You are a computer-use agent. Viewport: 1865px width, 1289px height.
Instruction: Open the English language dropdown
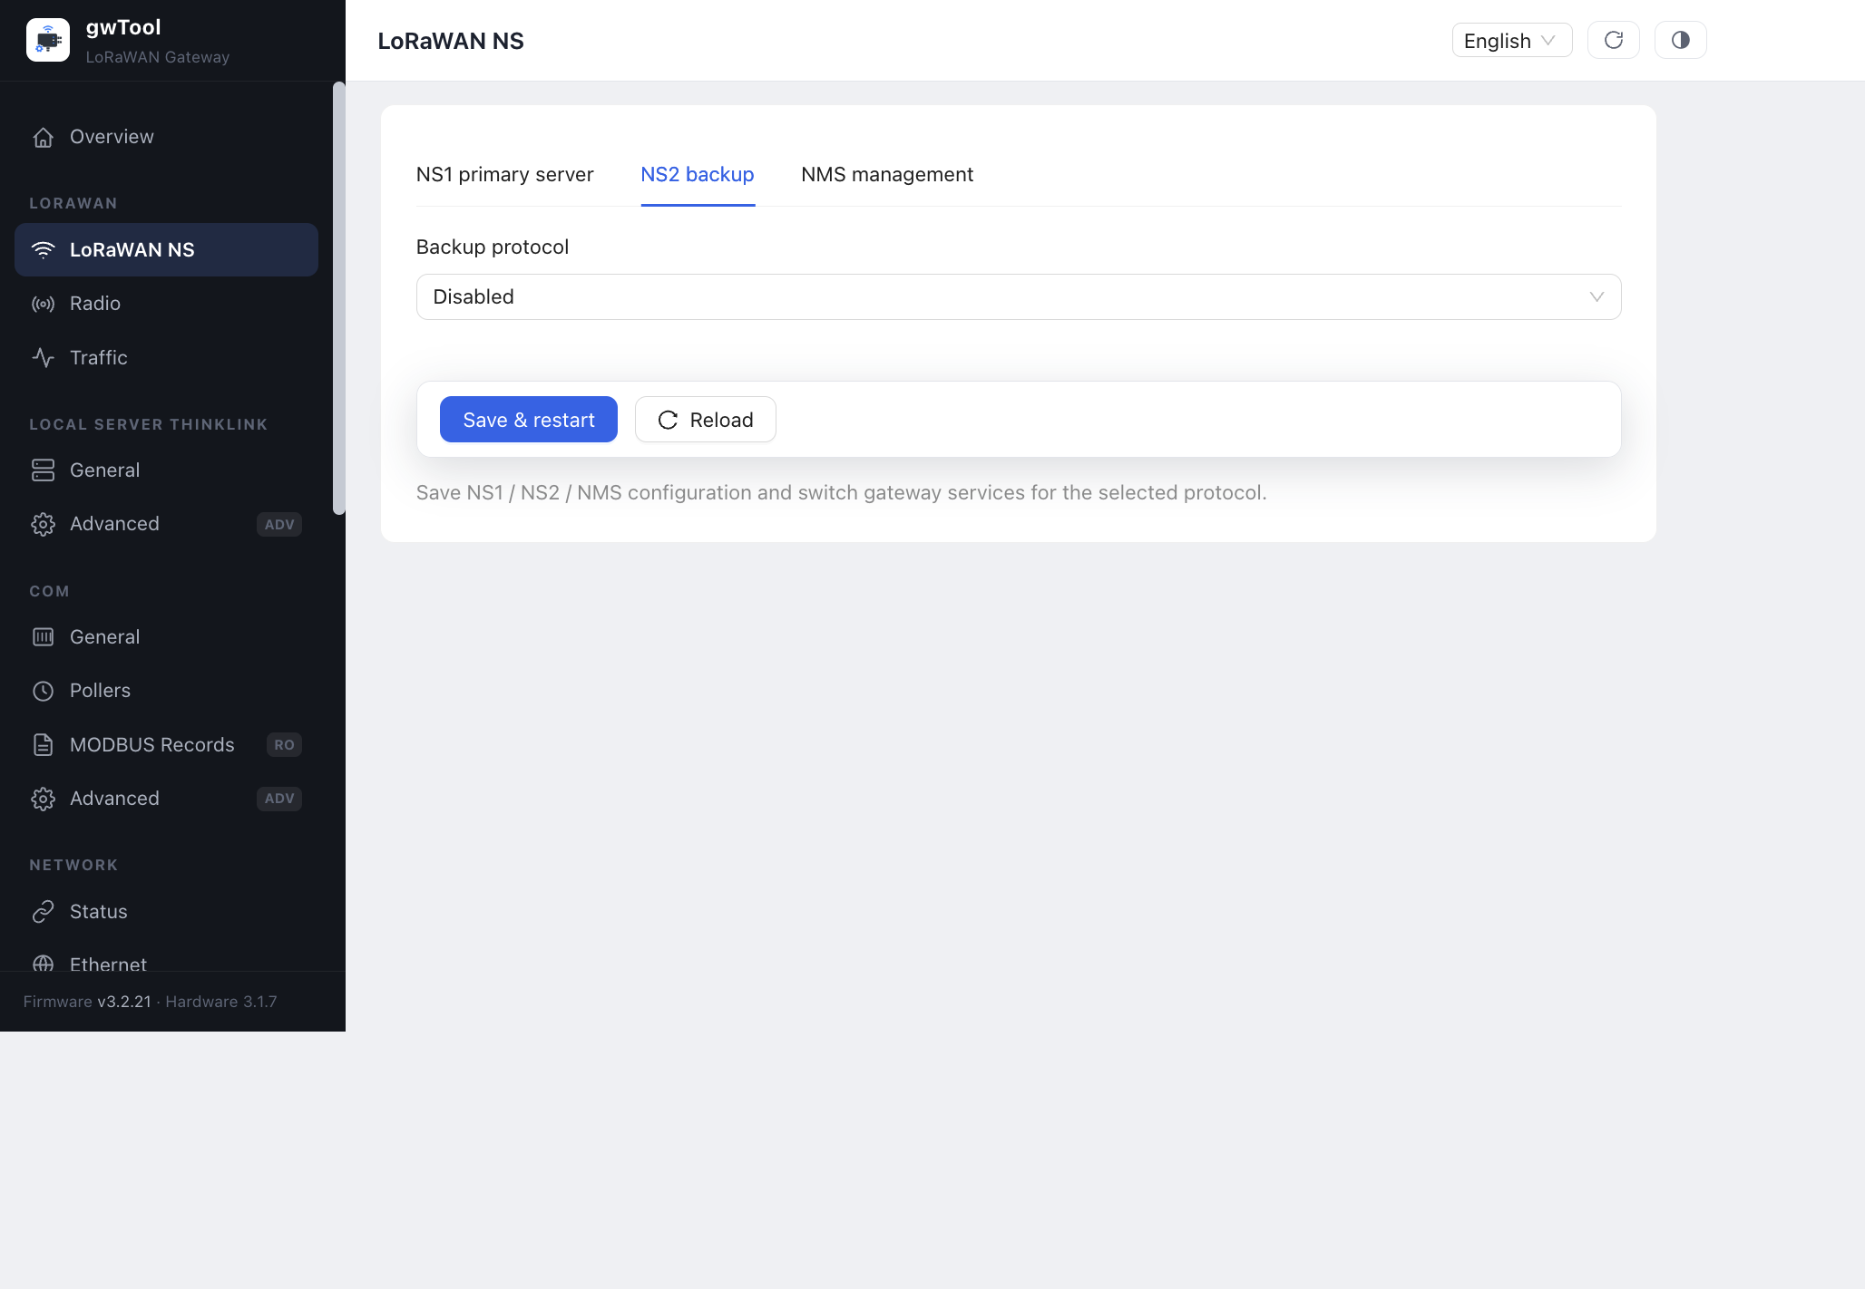(x=1512, y=41)
